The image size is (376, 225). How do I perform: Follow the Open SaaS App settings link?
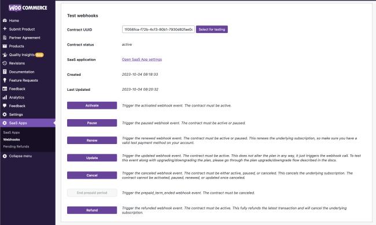coord(142,59)
